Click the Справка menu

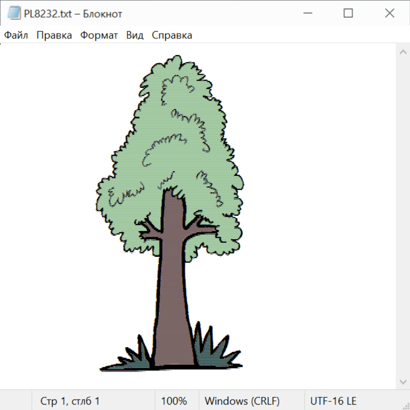click(x=172, y=36)
